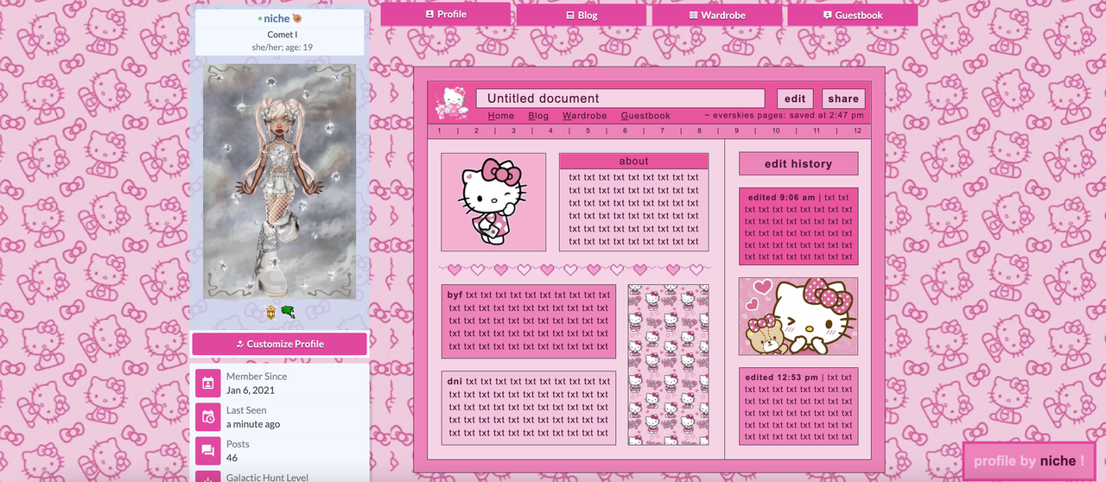This screenshot has height=482, width=1106.
Task: Click the she/her; age: 19 text
Action: (x=282, y=47)
